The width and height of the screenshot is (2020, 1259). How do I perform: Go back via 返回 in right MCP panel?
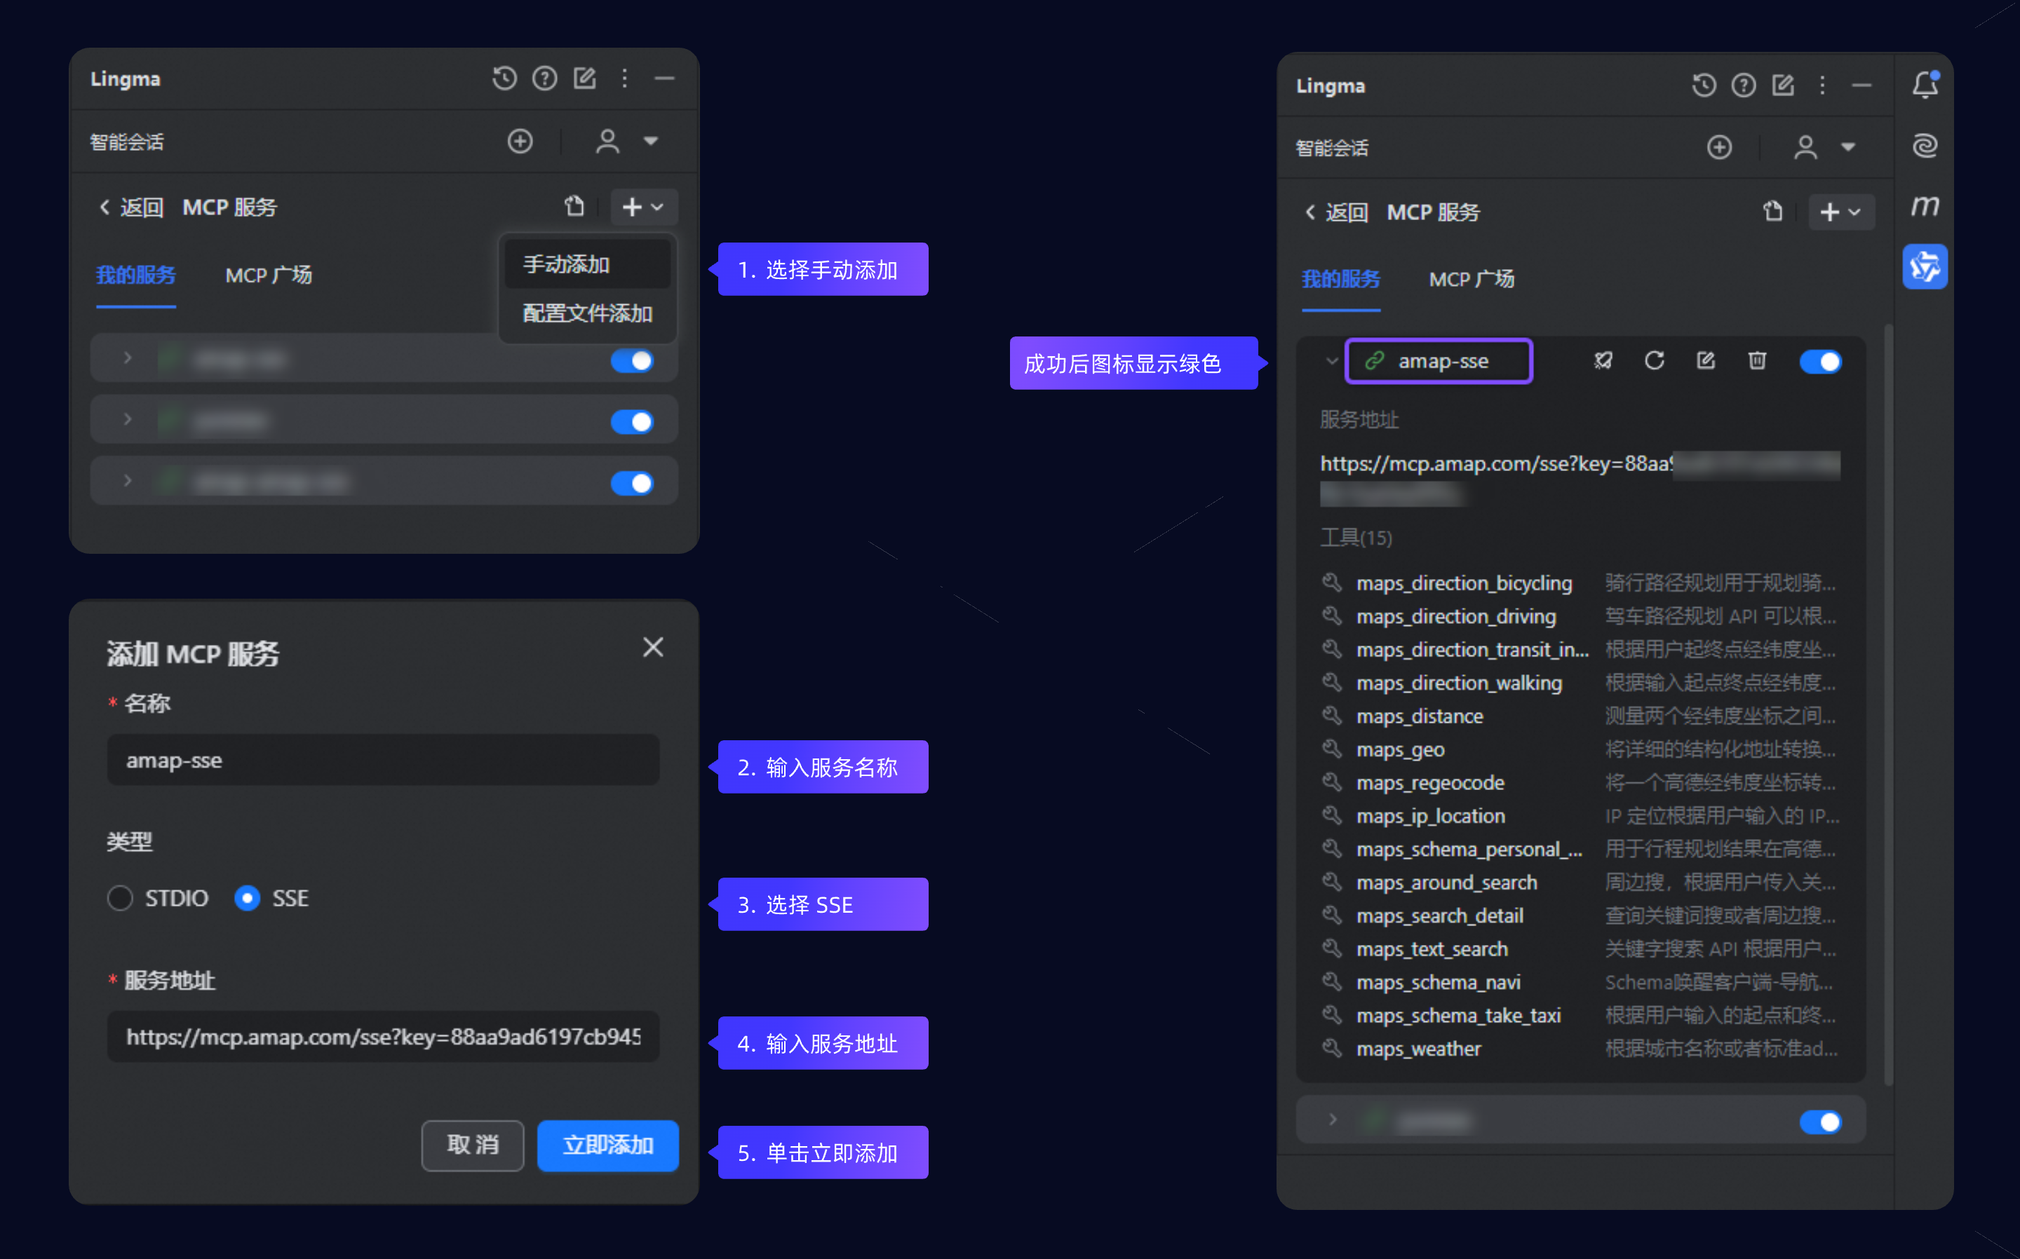(x=1336, y=212)
